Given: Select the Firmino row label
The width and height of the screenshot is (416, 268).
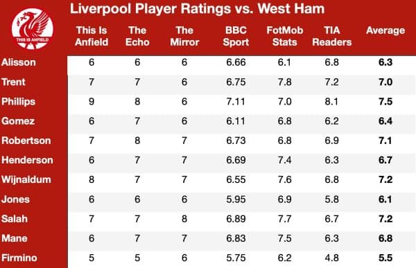Looking at the screenshot, I should coord(19,258).
